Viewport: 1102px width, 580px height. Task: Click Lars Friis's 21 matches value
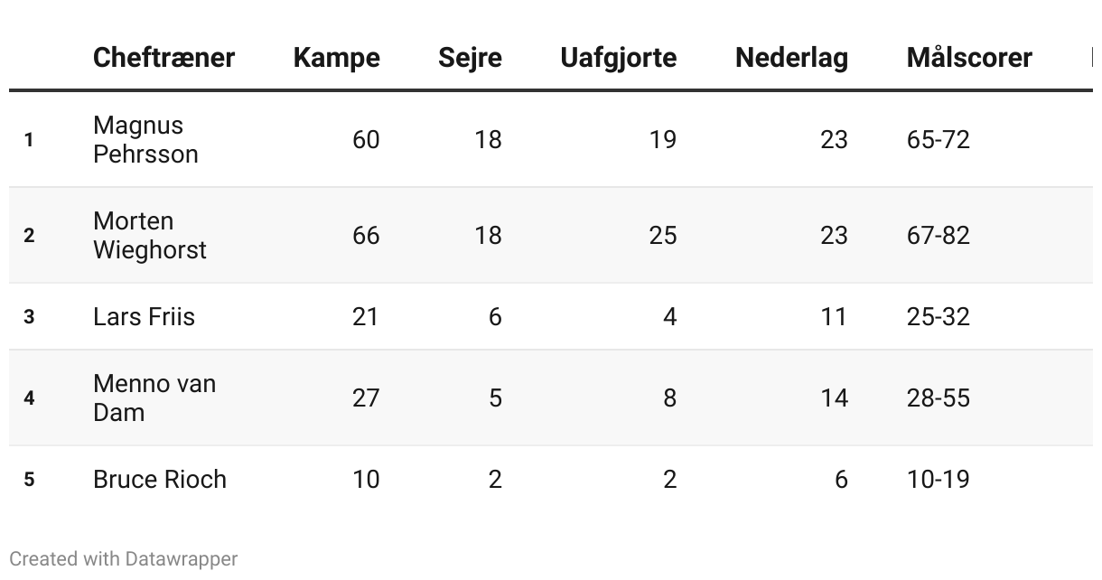tap(366, 316)
